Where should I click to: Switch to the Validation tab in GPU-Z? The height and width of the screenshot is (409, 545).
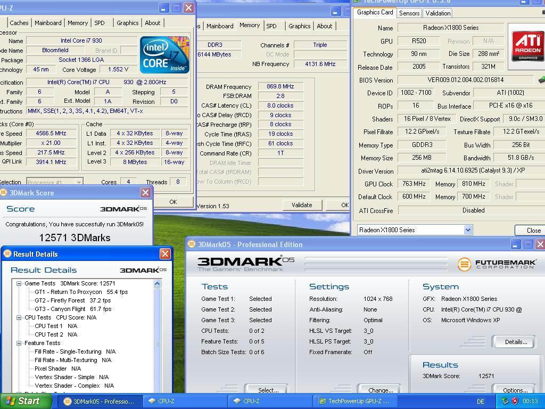(437, 13)
